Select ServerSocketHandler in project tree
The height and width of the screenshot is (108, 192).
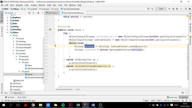pyautogui.click(x=34, y=77)
